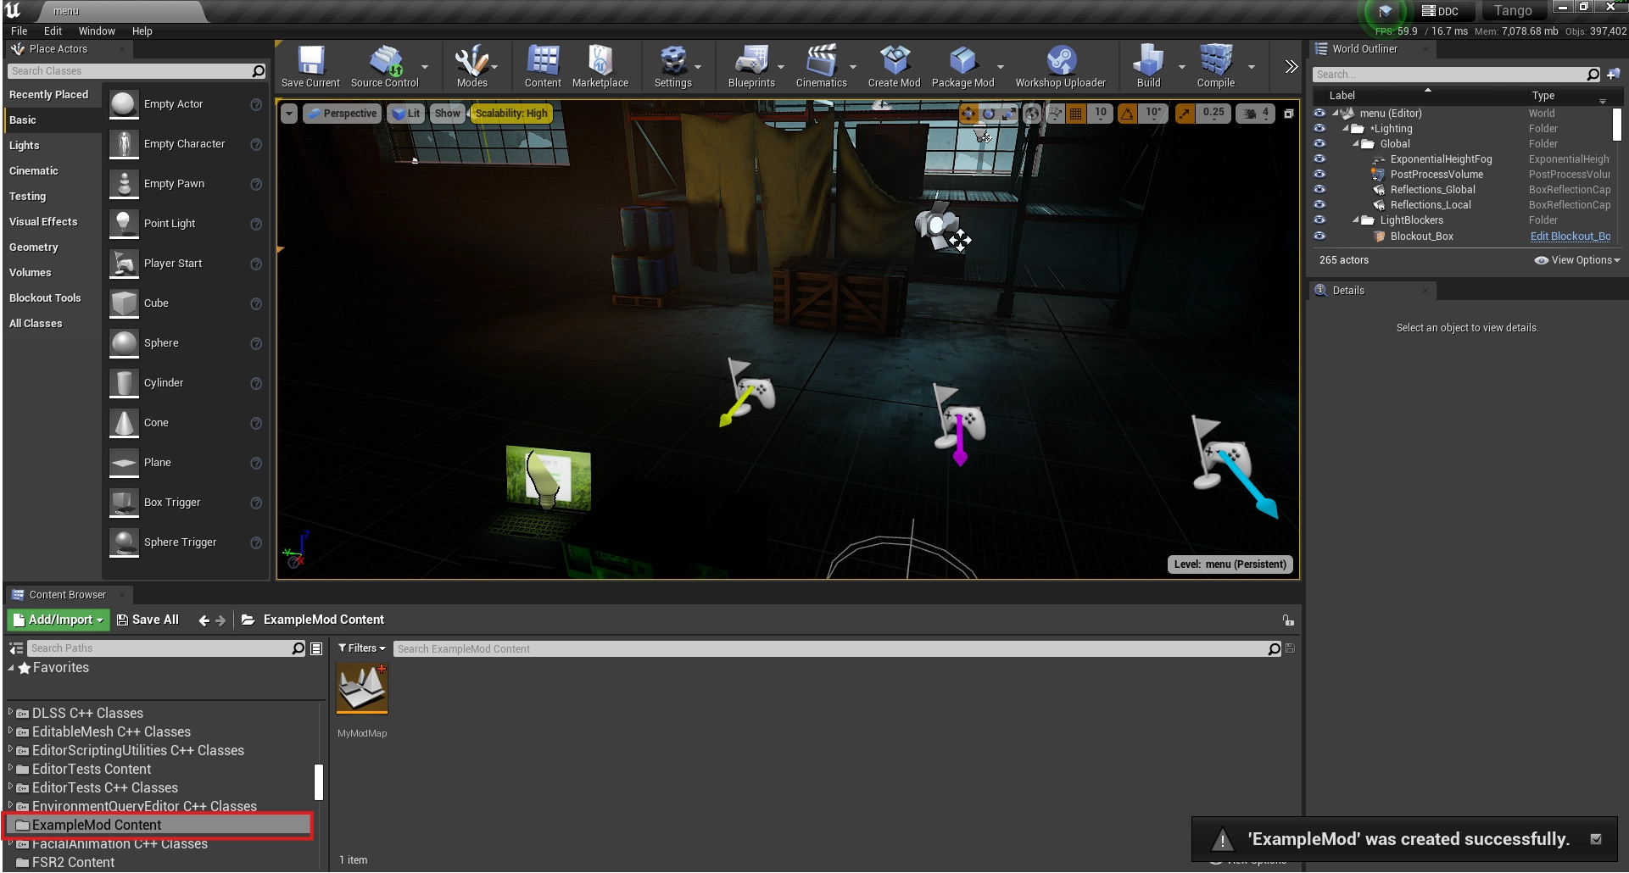Toggle scale snapping in viewport
Viewport: 1629px width, 873px height.
[1185, 114]
